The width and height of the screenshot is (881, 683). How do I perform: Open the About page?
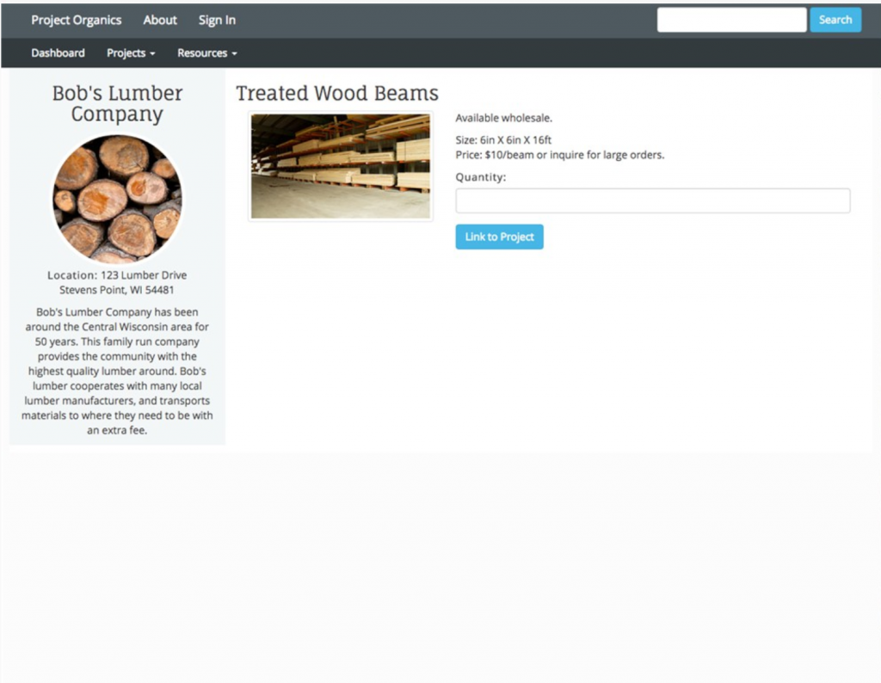(160, 20)
